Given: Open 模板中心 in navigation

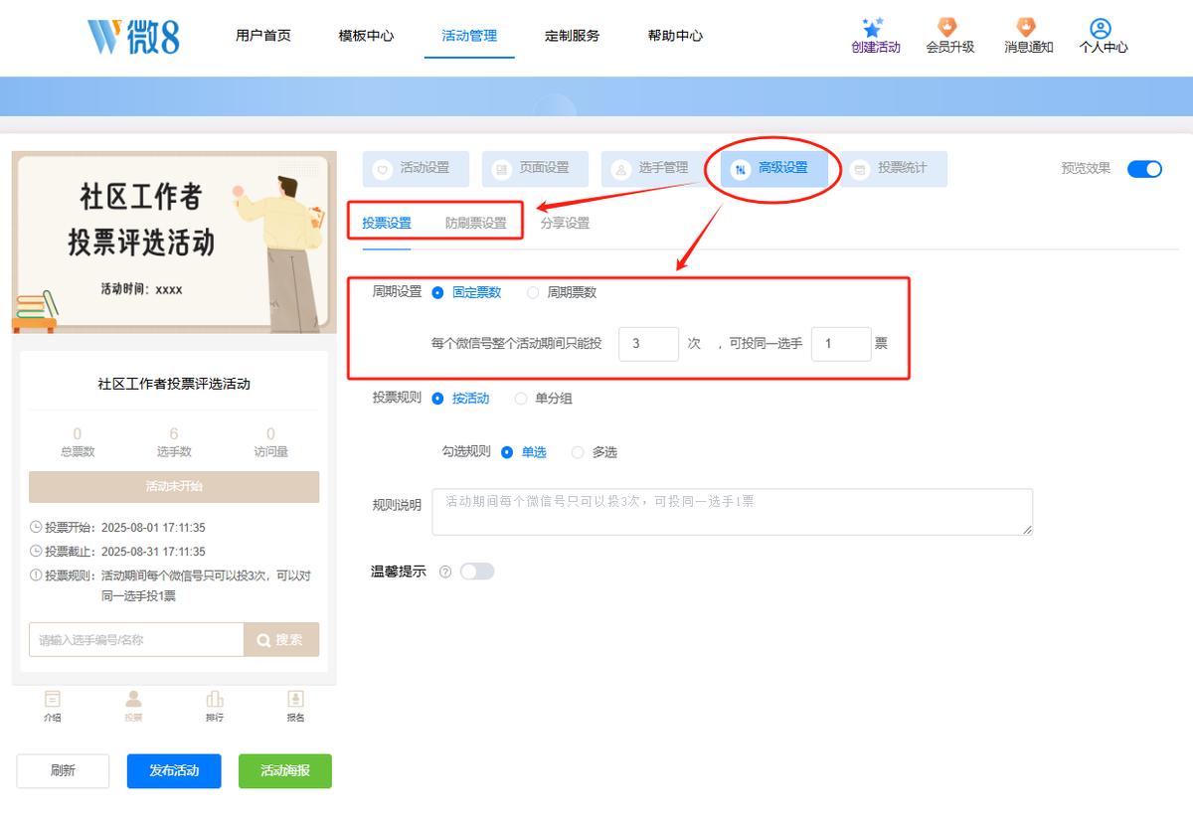Looking at the screenshot, I should click(x=366, y=36).
